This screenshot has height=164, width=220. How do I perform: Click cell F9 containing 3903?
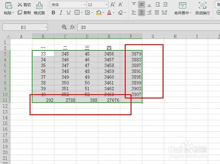click(131, 88)
